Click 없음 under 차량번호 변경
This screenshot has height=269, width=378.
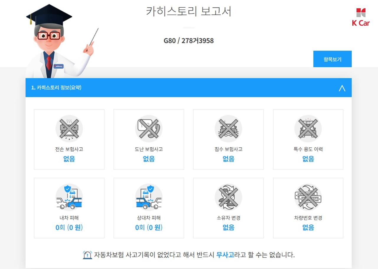[x=308, y=227]
